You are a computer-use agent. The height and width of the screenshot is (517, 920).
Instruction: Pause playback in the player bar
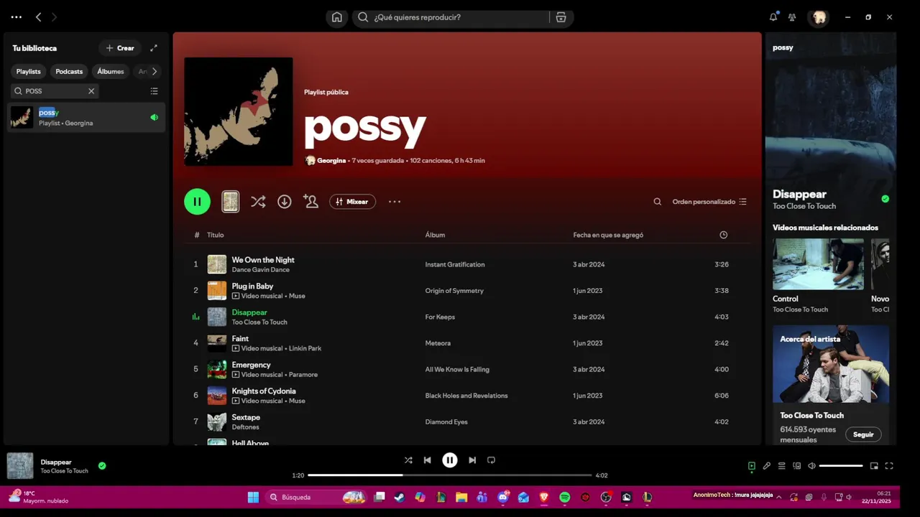450,460
